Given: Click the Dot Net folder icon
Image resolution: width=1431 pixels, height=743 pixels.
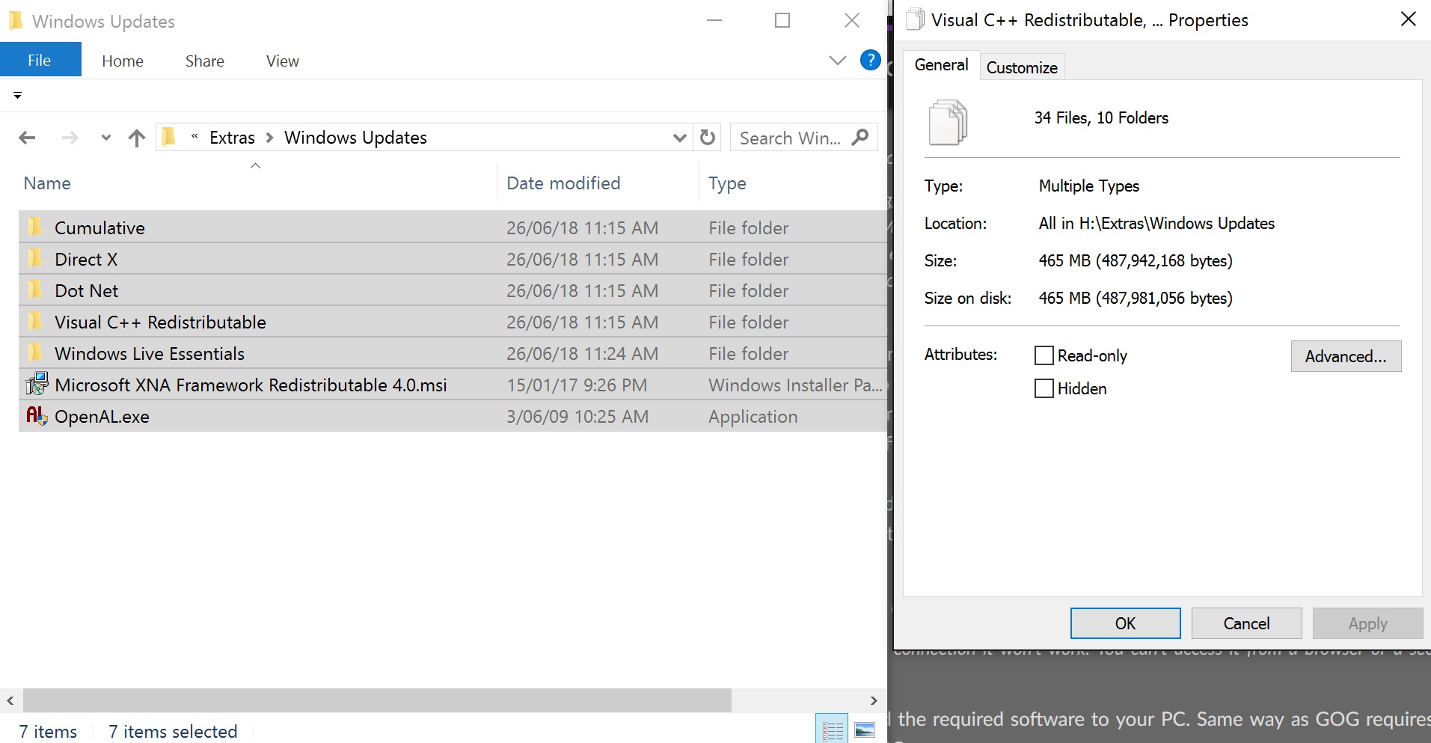Looking at the screenshot, I should pos(35,290).
